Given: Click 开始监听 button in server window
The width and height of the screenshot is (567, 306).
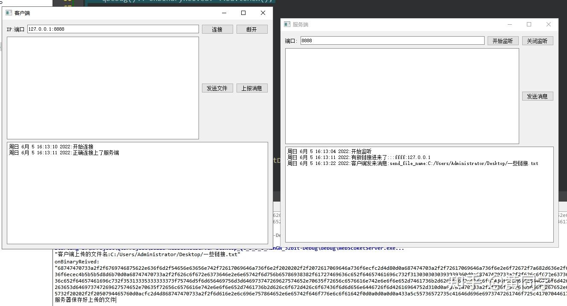Looking at the screenshot, I should (x=503, y=41).
